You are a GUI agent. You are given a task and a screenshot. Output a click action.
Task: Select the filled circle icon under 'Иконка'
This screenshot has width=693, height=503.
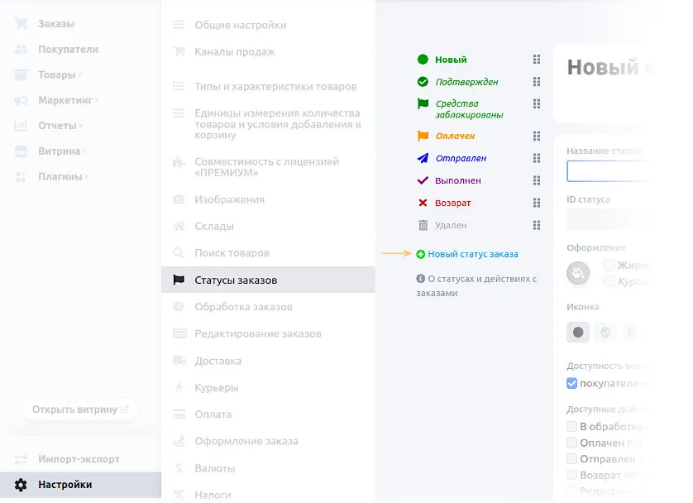[x=578, y=332]
